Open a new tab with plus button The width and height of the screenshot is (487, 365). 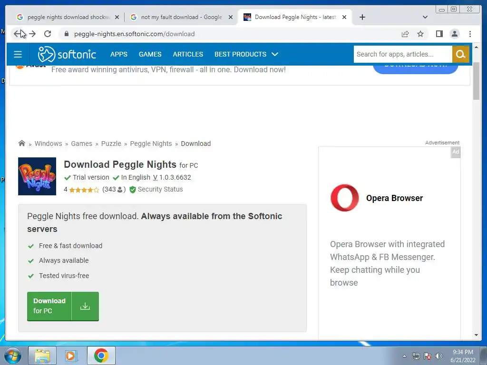pyautogui.click(x=362, y=17)
